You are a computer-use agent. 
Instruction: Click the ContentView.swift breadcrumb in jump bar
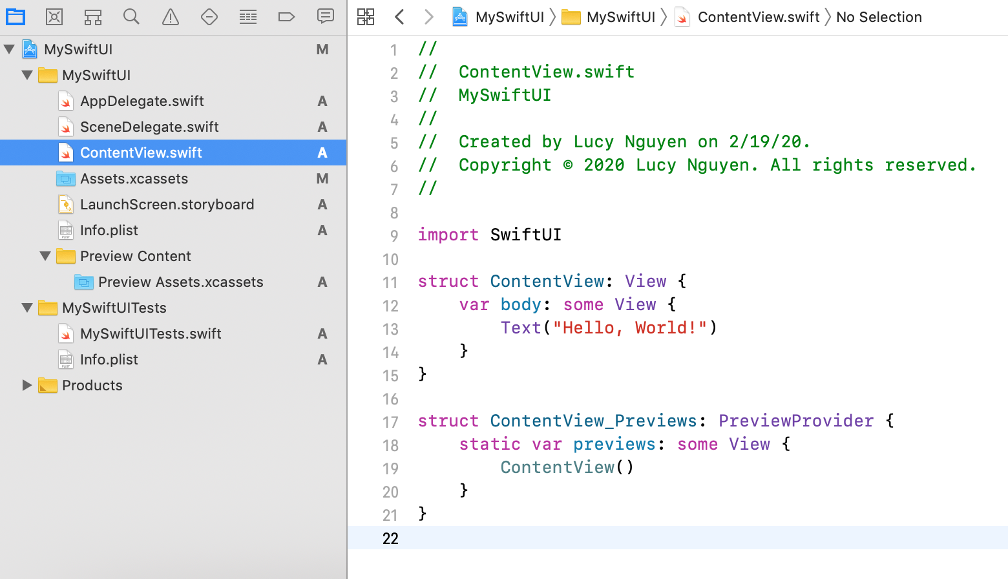click(758, 17)
